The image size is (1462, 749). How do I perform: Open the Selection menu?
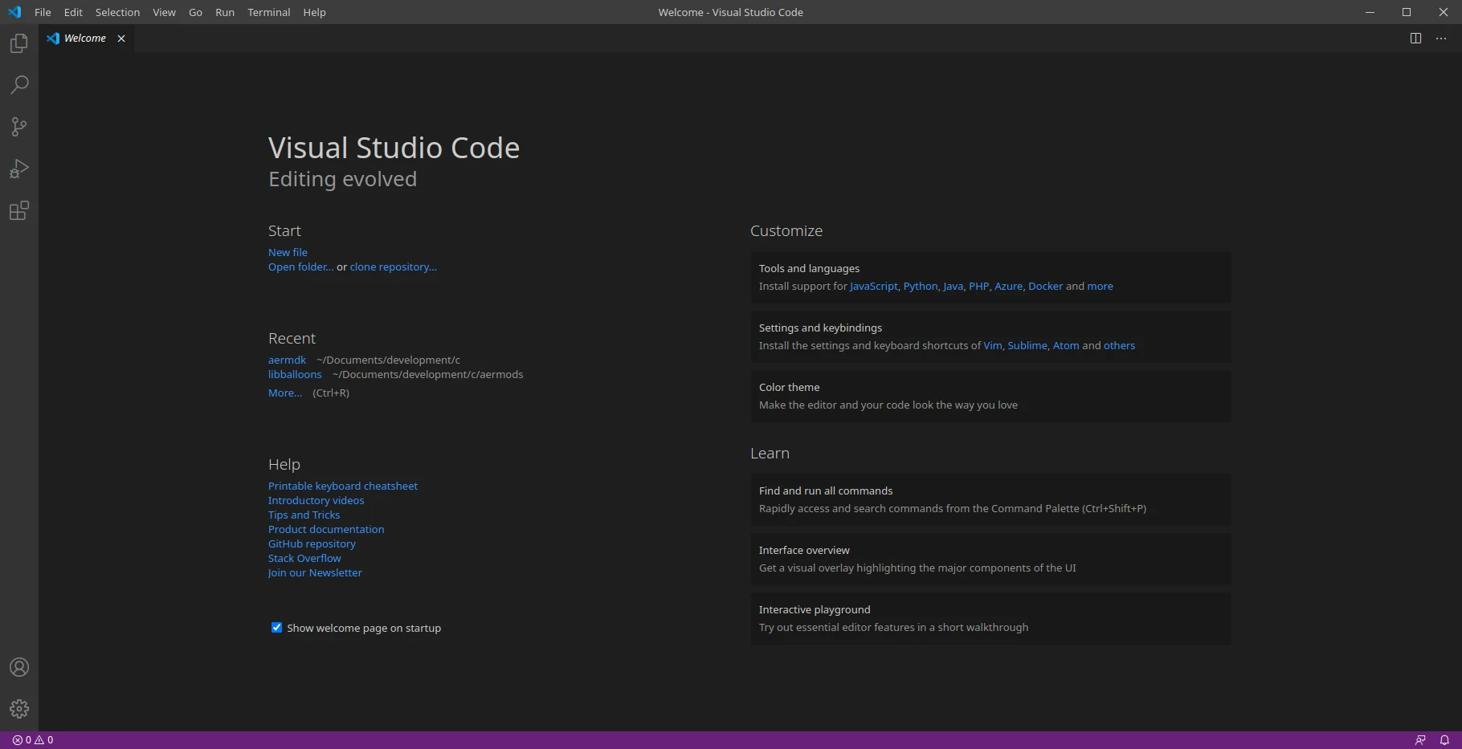(x=117, y=12)
